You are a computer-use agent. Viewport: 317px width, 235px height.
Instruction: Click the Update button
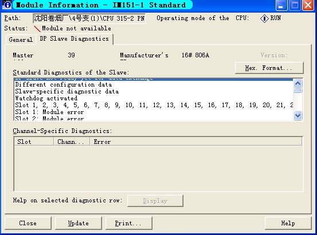[78, 223]
